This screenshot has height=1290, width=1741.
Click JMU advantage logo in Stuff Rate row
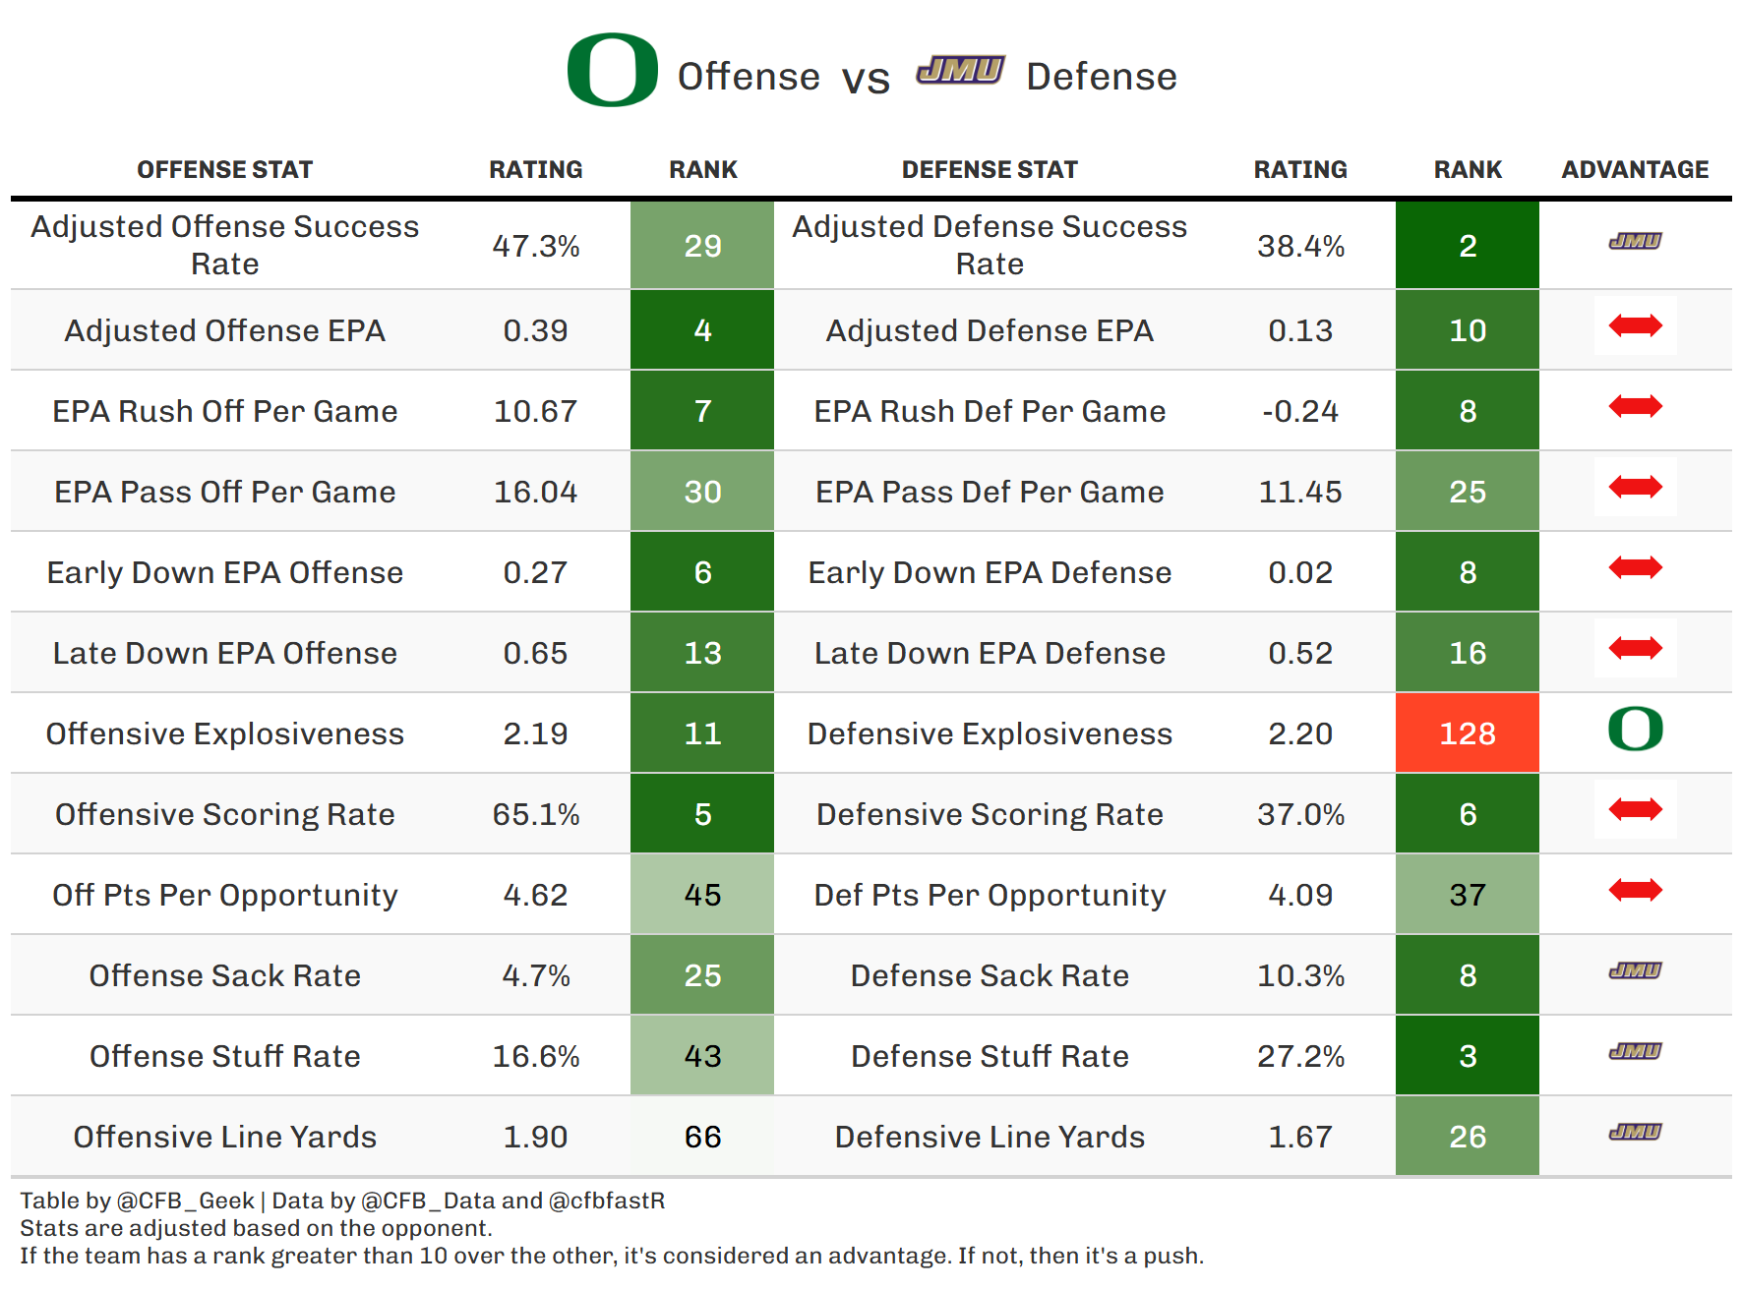coord(1635,1051)
